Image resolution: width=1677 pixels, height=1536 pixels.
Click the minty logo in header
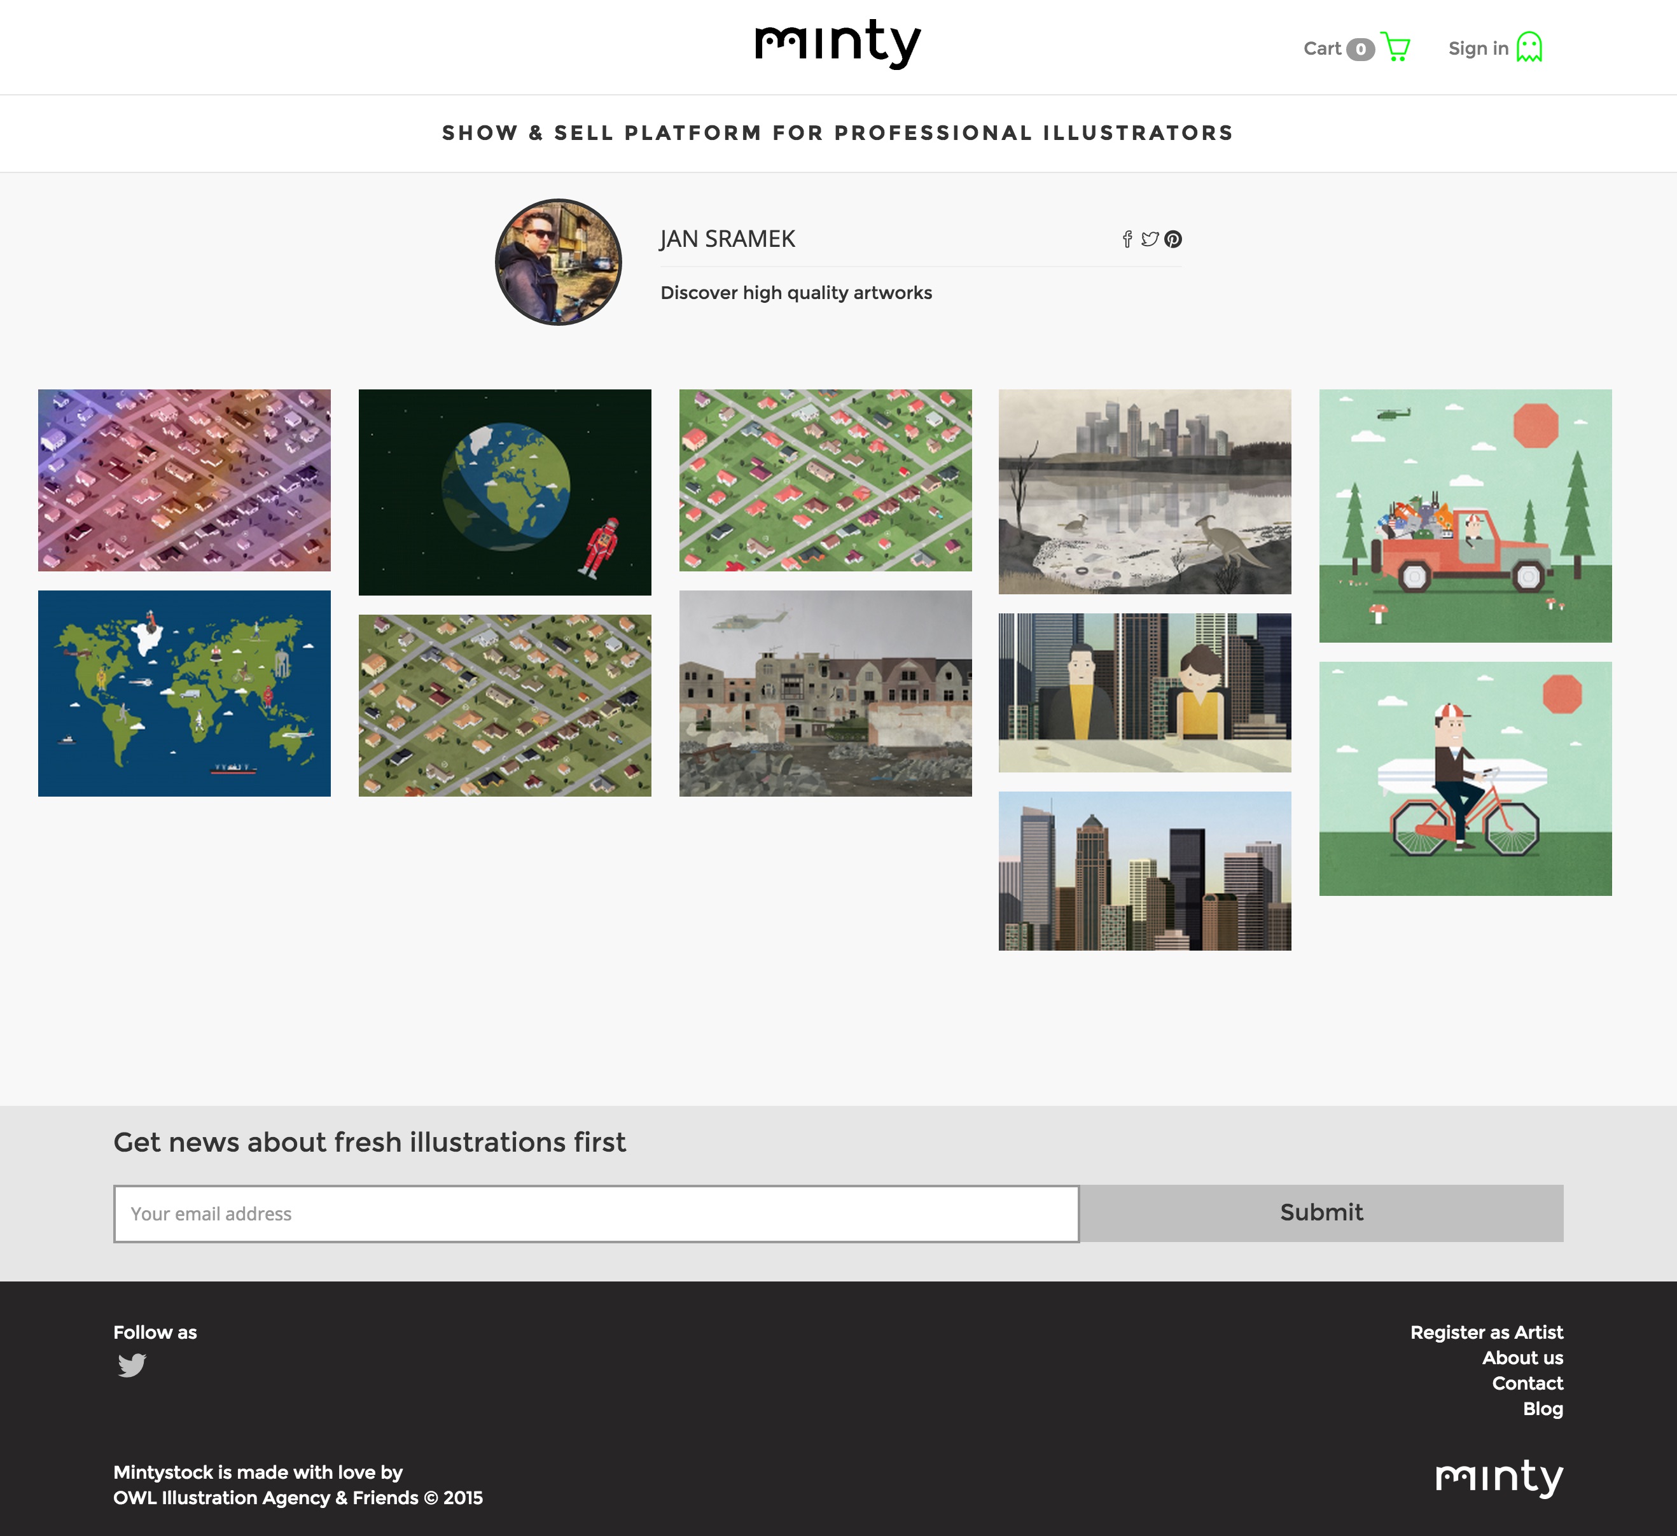[838, 44]
